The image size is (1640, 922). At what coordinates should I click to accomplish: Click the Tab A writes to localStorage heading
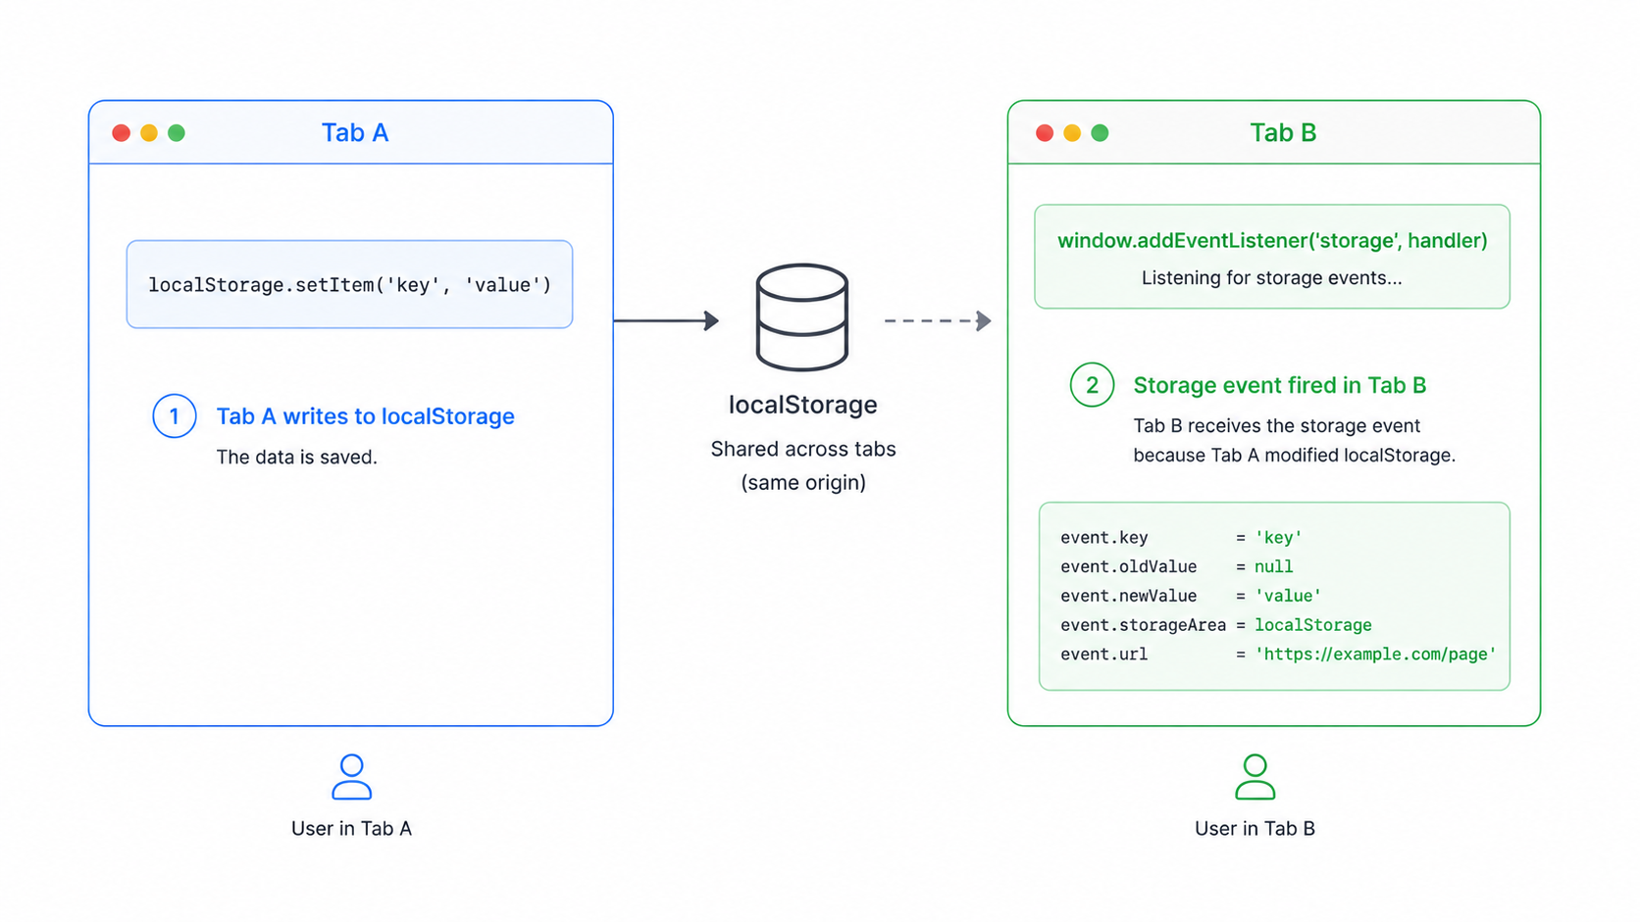365,416
